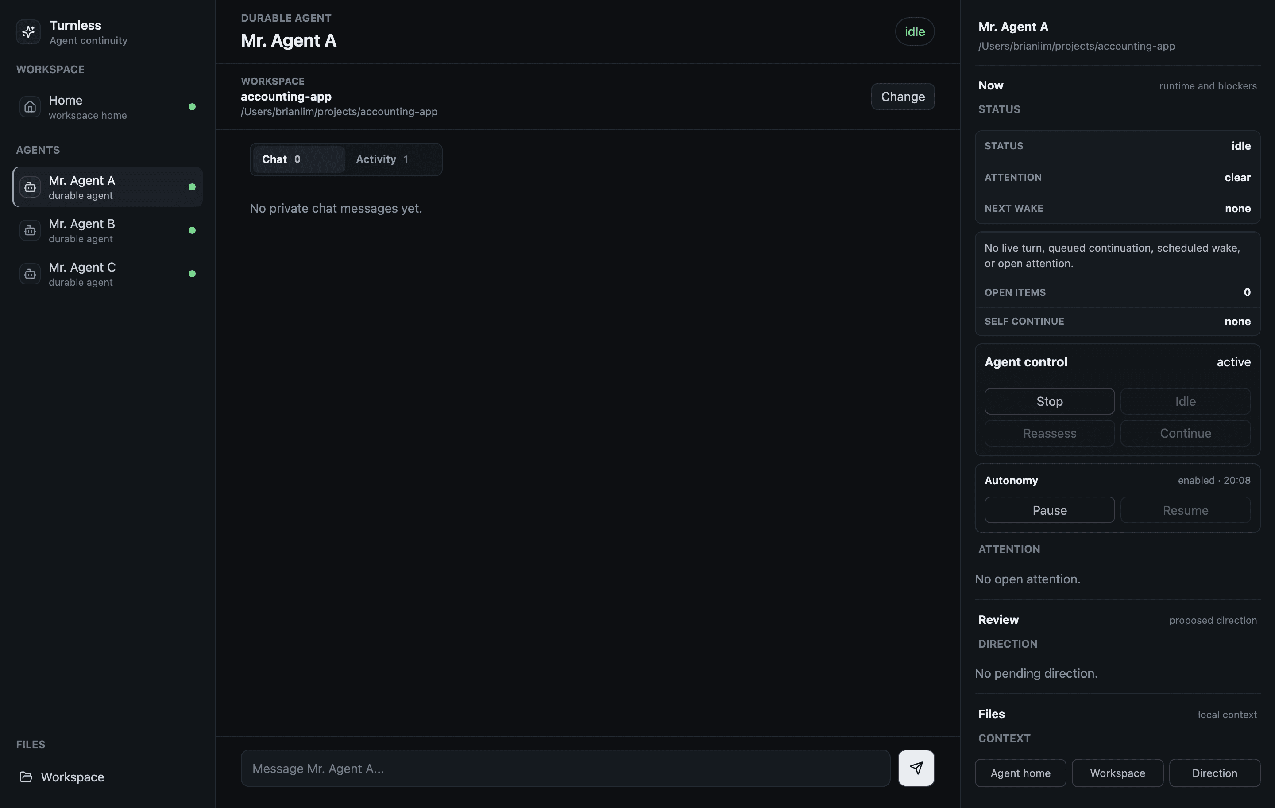Click the Mr. Agent A main header title
The height and width of the screenshot is (808, 1275).
(x=289, y=40)
